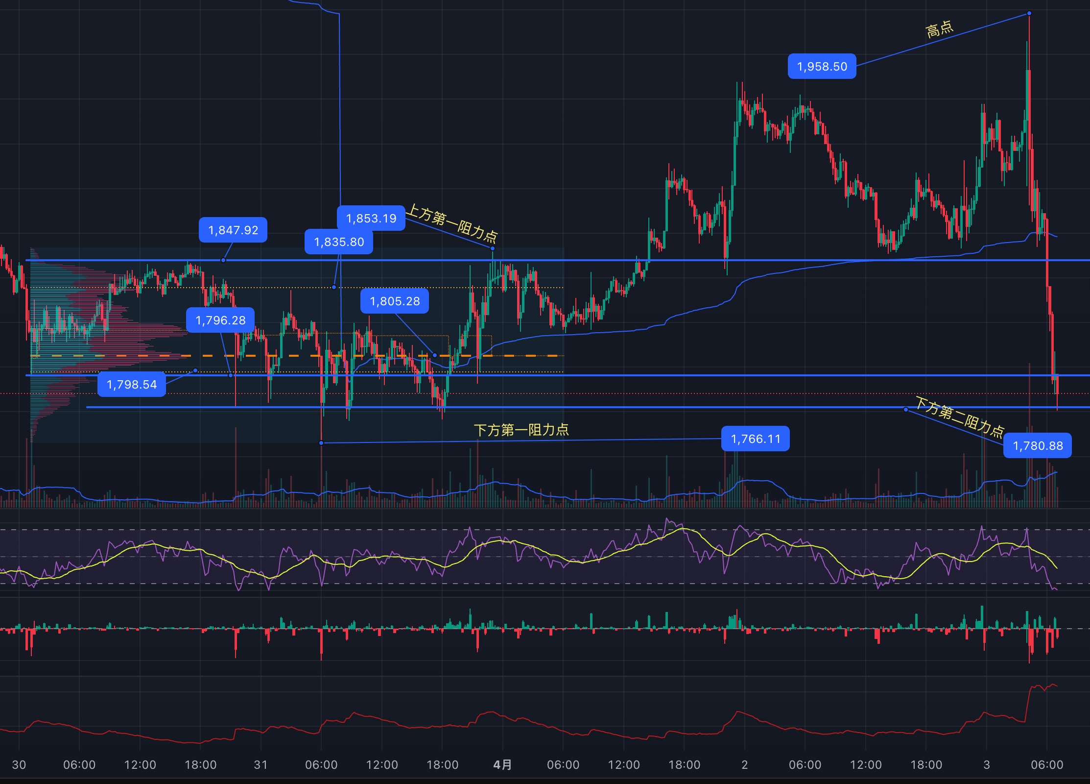Click the 上方第一阻力点 annotation text
Screen dimensions: 1090x784
[452, 223]
